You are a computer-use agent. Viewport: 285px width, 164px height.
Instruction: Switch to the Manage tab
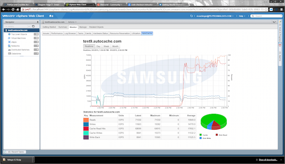[83, 27]
